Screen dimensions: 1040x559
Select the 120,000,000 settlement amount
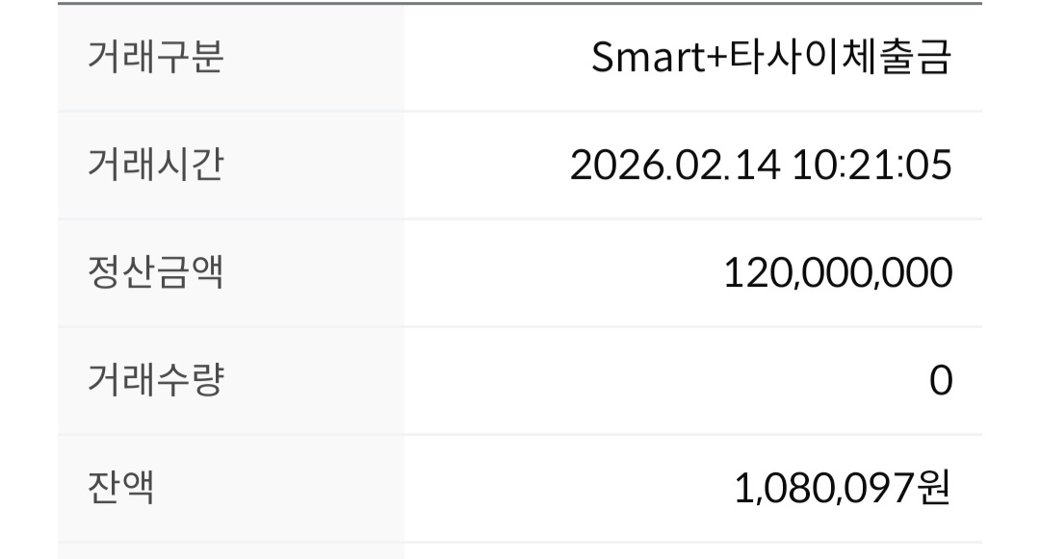(838, 274)
